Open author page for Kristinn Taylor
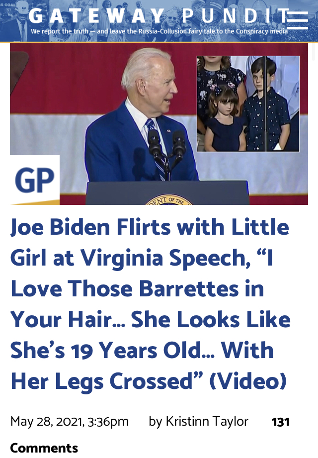 click(x=207, y=422)
